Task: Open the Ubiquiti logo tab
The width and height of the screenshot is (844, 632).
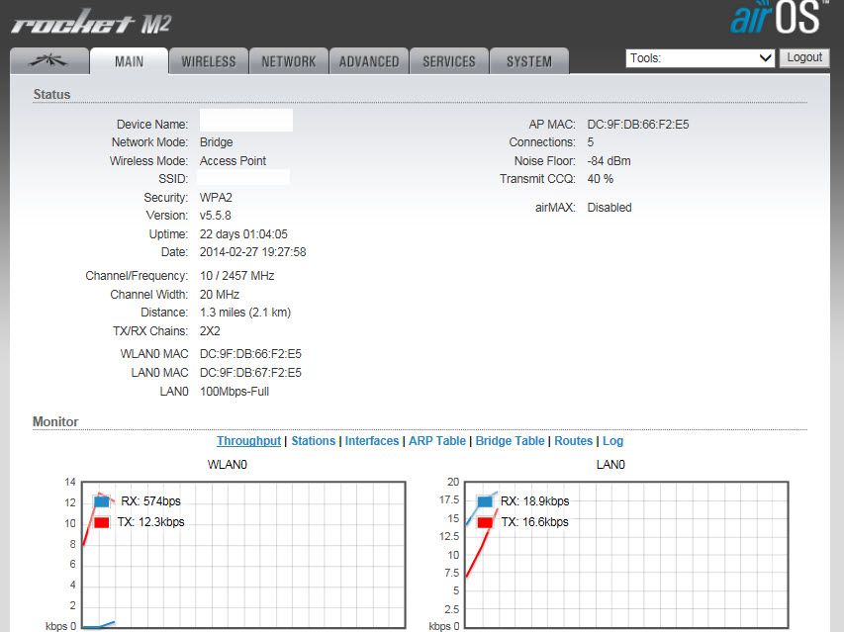Action: pyautogui.click(x=49, y=60)
